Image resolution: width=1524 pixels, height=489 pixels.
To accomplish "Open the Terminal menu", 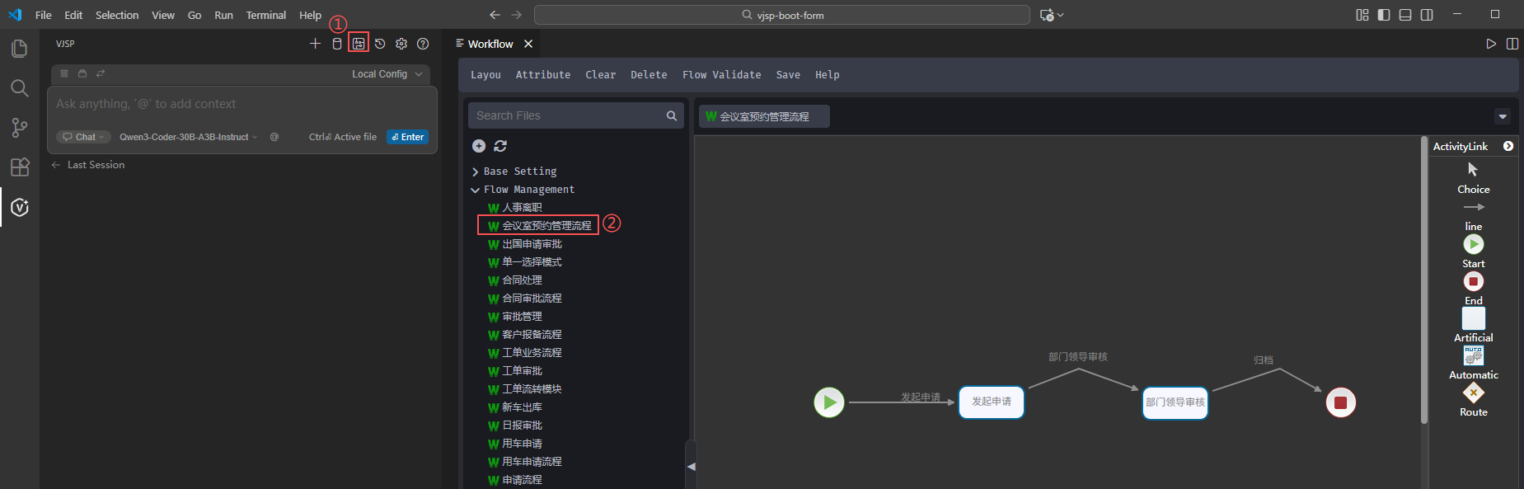I will 265,15.
